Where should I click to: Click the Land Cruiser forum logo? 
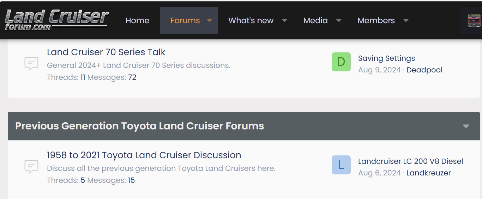point(56,20)
